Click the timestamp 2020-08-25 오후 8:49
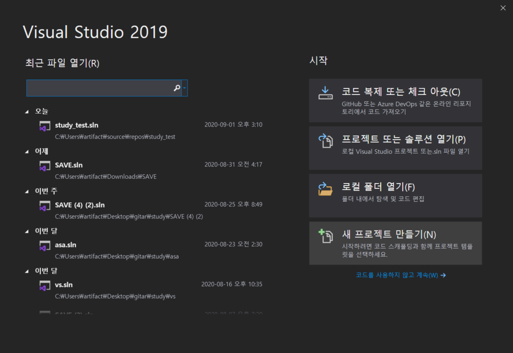The width and height of the screenshot is (513, 353). click(234, 205)
